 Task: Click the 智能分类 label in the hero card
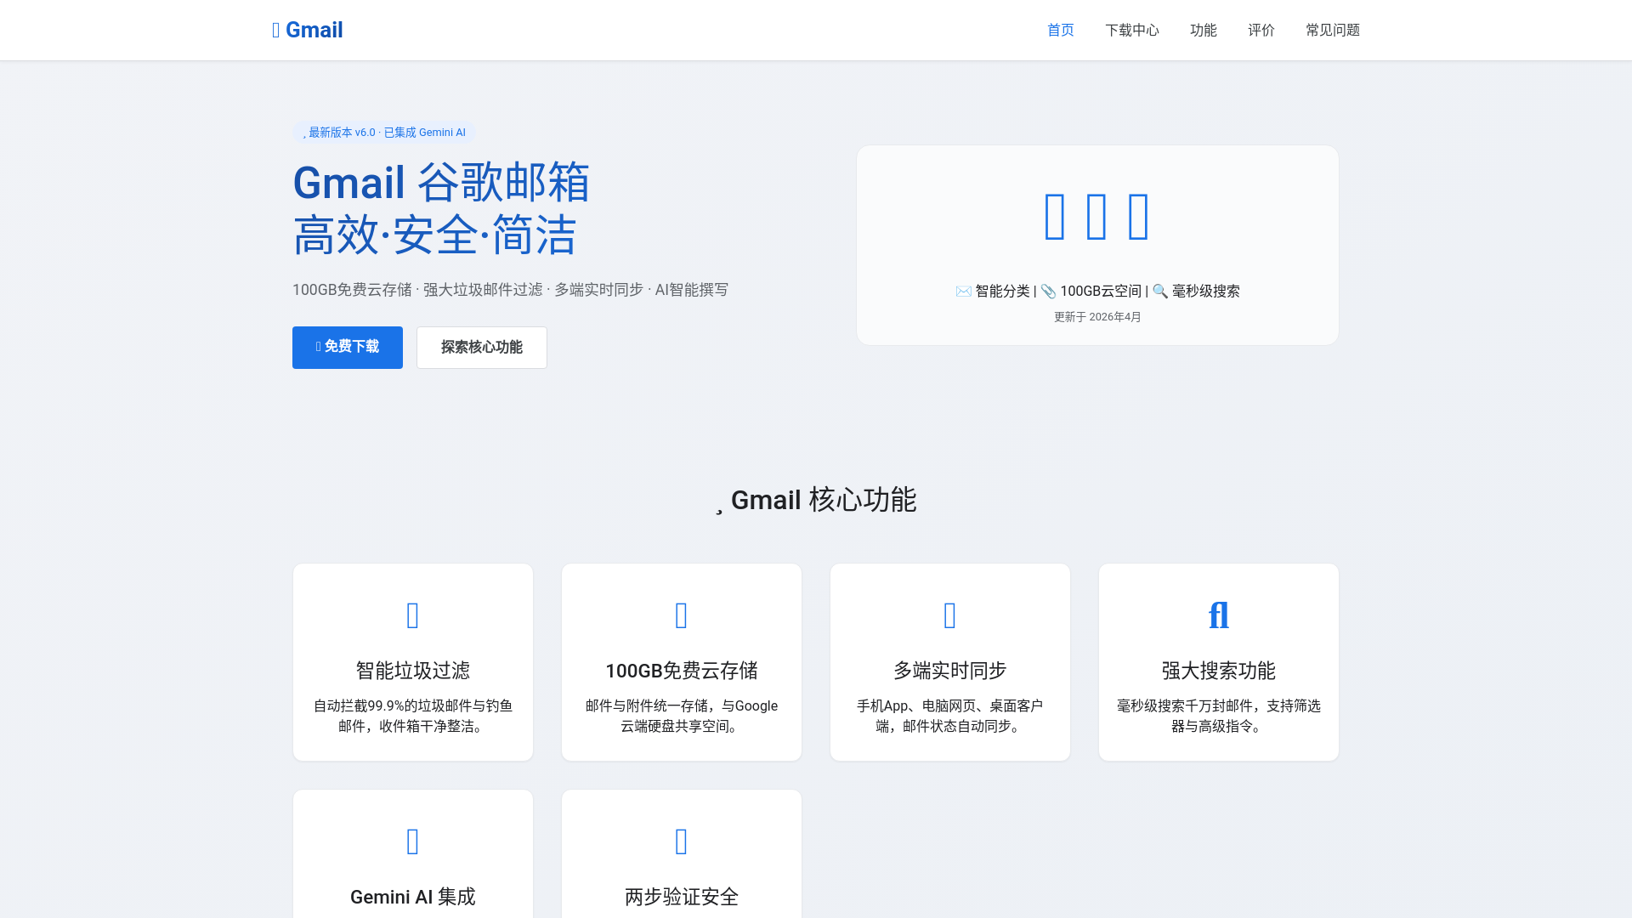click(x=1002, y=291)
